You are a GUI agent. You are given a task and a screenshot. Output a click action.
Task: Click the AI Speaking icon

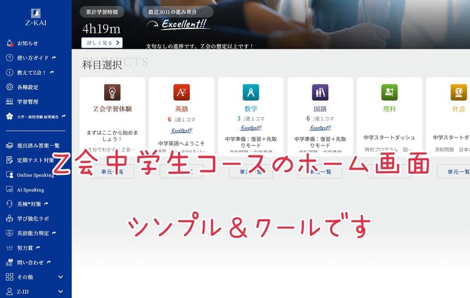tap(9, 190)
